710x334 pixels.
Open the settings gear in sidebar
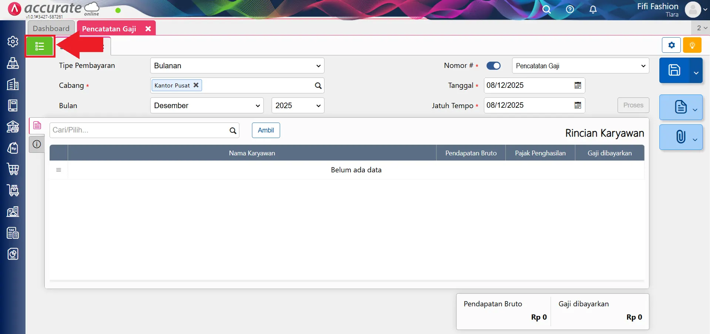click(13, 42)
